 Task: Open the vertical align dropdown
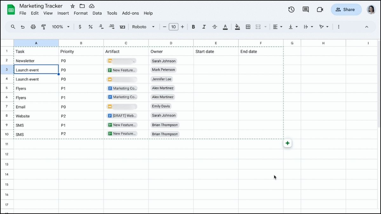click(293, 27)
